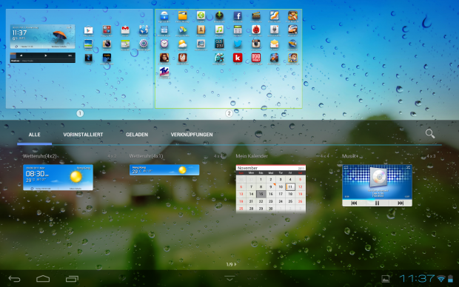459x287 pixels.
Task: Click the 11:37 status bar clock
Action: click(417, 279)
